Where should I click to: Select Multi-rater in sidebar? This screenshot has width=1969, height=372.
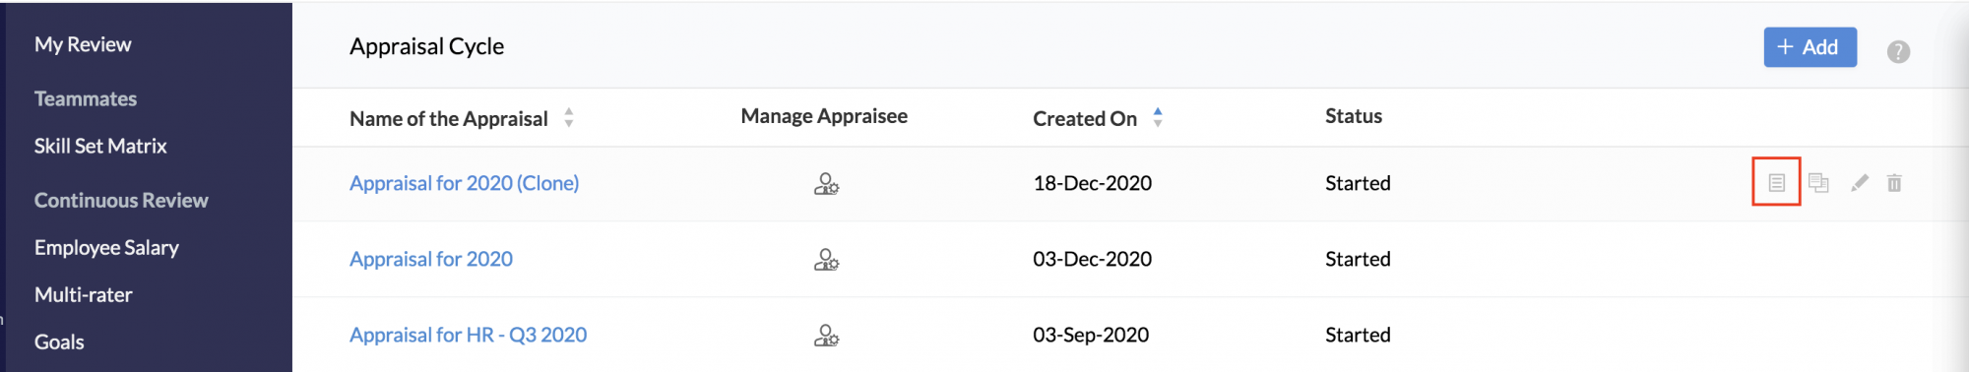pos(83,295)
